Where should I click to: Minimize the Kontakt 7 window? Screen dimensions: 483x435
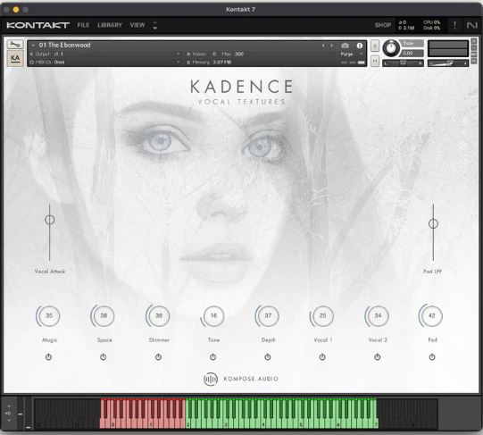(16, 10)
